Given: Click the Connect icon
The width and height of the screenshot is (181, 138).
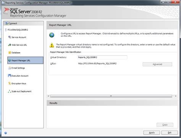Looking at the screenshot, I should pyautogui.click(x=6, y=23).
